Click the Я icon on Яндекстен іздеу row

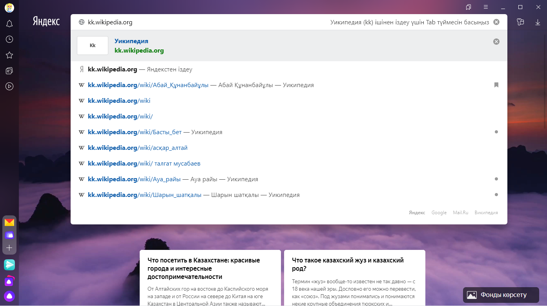tap(82, 69)
